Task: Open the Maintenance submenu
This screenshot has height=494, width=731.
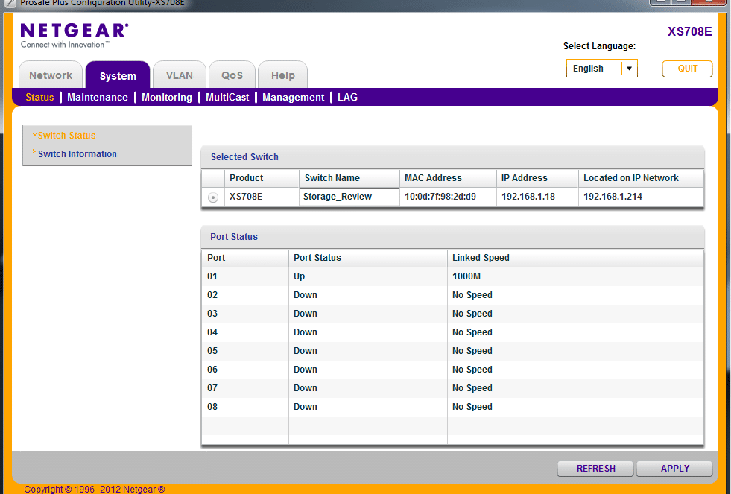Action: (98, 97)
